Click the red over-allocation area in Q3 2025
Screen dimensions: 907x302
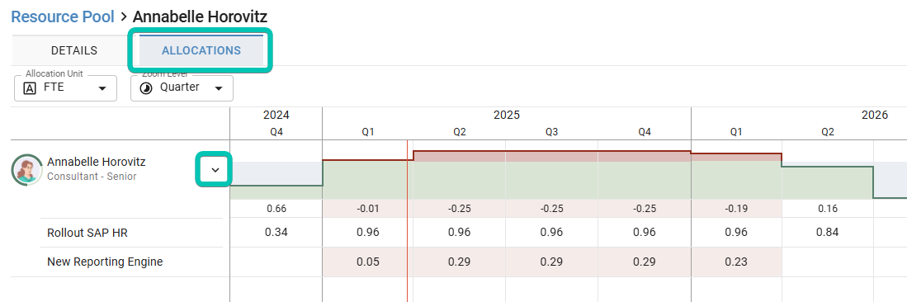point(551,156)
